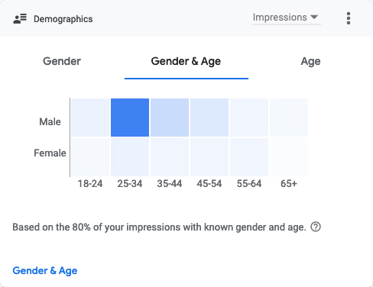Open the three-dot more options menu
373x287 pixels.
pos(349,18)
